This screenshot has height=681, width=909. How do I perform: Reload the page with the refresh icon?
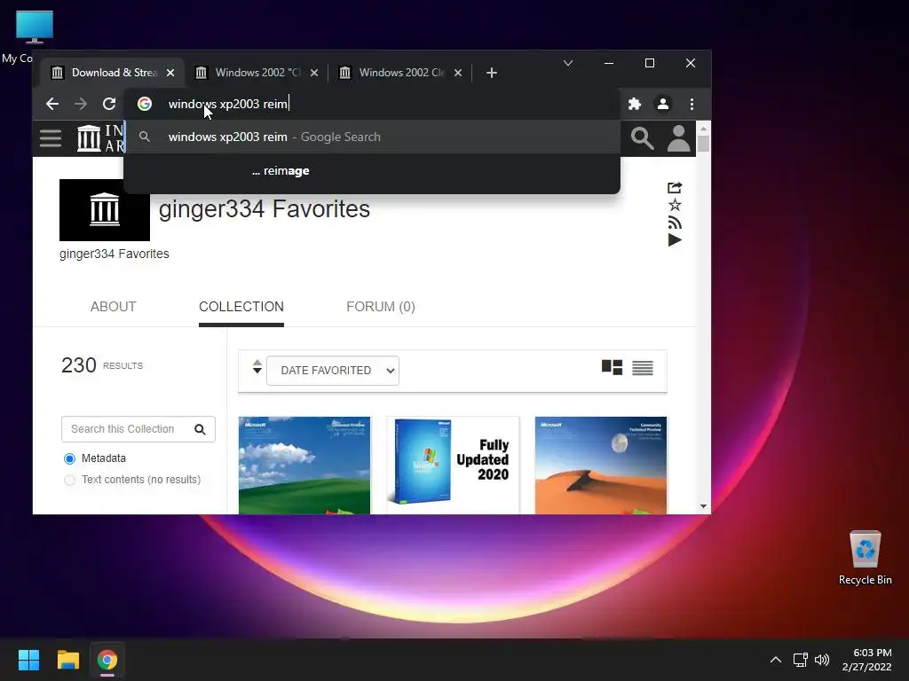(109, 104)
